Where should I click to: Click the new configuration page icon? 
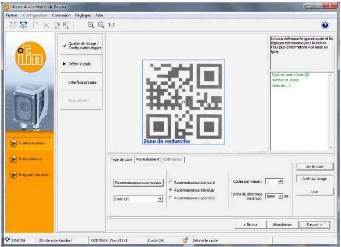[35, 25]
